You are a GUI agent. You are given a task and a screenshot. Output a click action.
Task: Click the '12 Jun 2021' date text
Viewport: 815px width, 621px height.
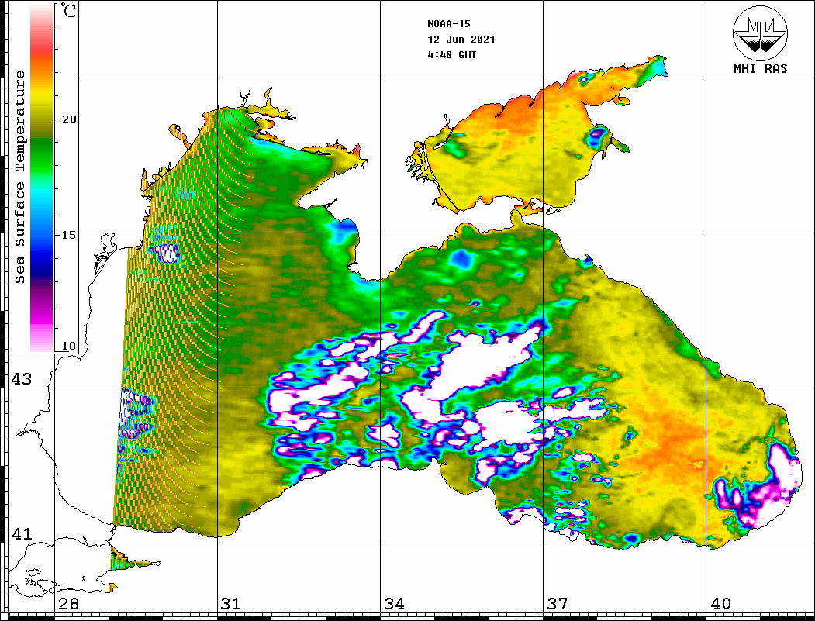coord(461,40)
